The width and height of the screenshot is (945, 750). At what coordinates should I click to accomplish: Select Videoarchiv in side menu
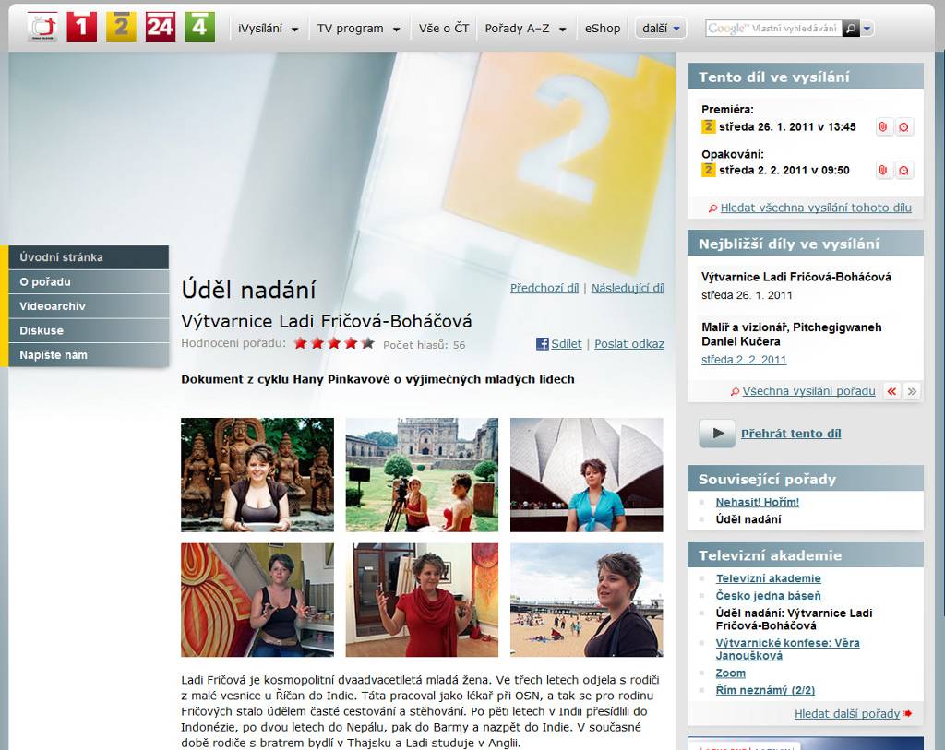coord(89,306)
